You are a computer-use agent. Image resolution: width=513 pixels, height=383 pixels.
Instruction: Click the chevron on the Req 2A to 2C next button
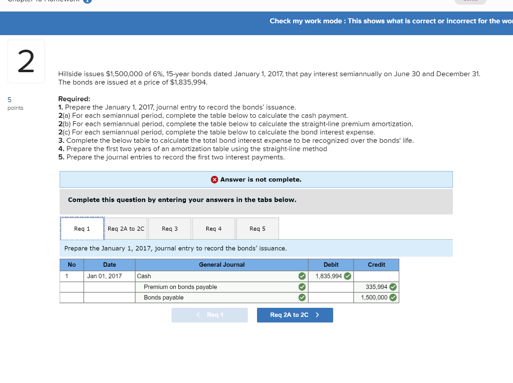point(317,315)
